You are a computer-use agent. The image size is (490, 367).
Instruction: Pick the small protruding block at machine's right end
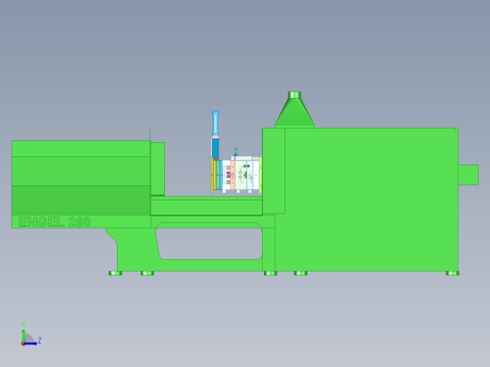[x=468, y=175]
